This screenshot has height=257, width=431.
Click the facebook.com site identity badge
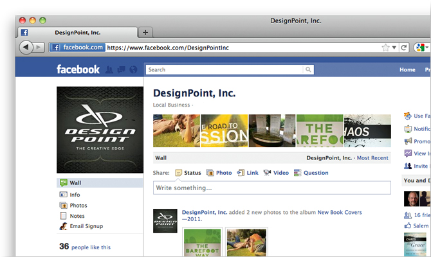coord(77,48)
